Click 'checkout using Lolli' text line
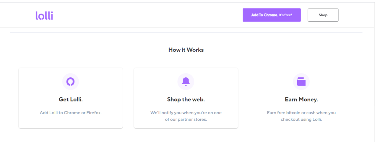The width and height of the screenshot is (375, 142). pos(301,119)
